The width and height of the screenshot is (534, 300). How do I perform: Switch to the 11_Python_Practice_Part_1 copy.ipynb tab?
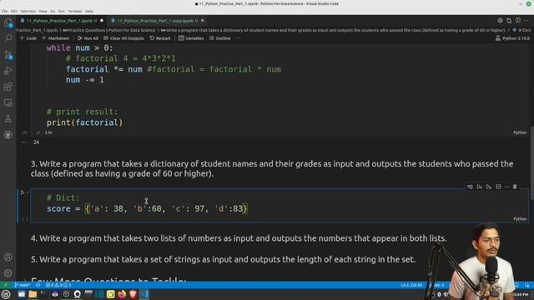coord(157,21)
